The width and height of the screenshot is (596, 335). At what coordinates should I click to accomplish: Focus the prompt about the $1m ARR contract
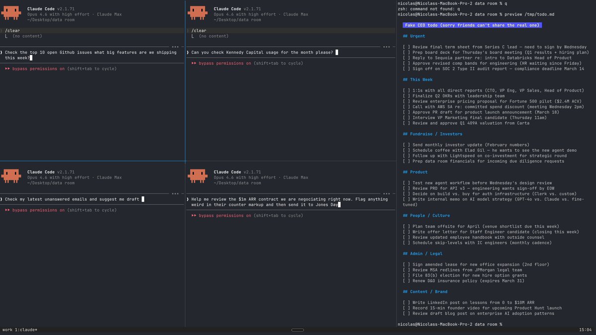[x=291, y=202]
